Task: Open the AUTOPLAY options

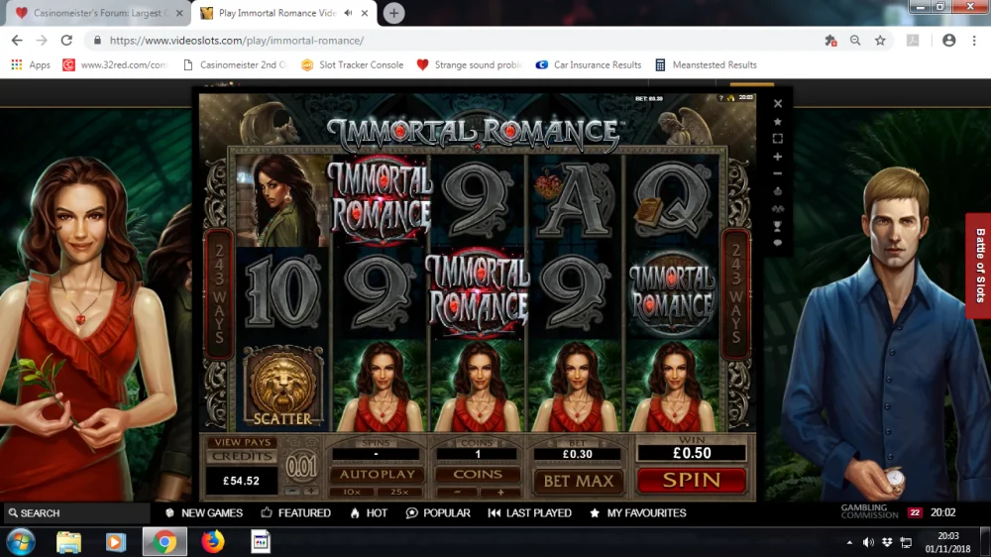Action: [x=378, y=474]
